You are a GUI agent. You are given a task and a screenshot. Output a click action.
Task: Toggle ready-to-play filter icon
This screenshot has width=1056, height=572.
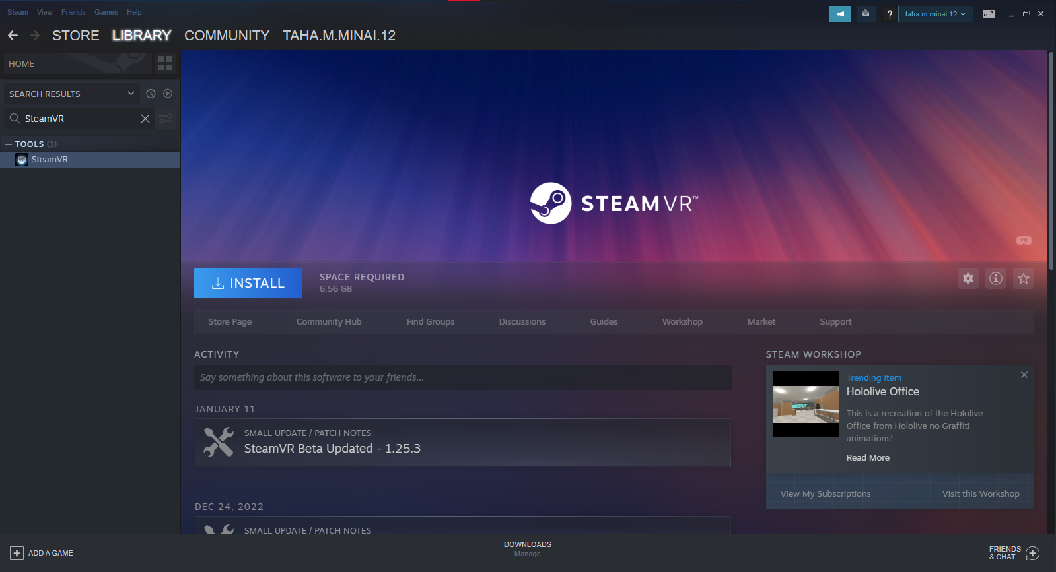click(x=168, y=94)
